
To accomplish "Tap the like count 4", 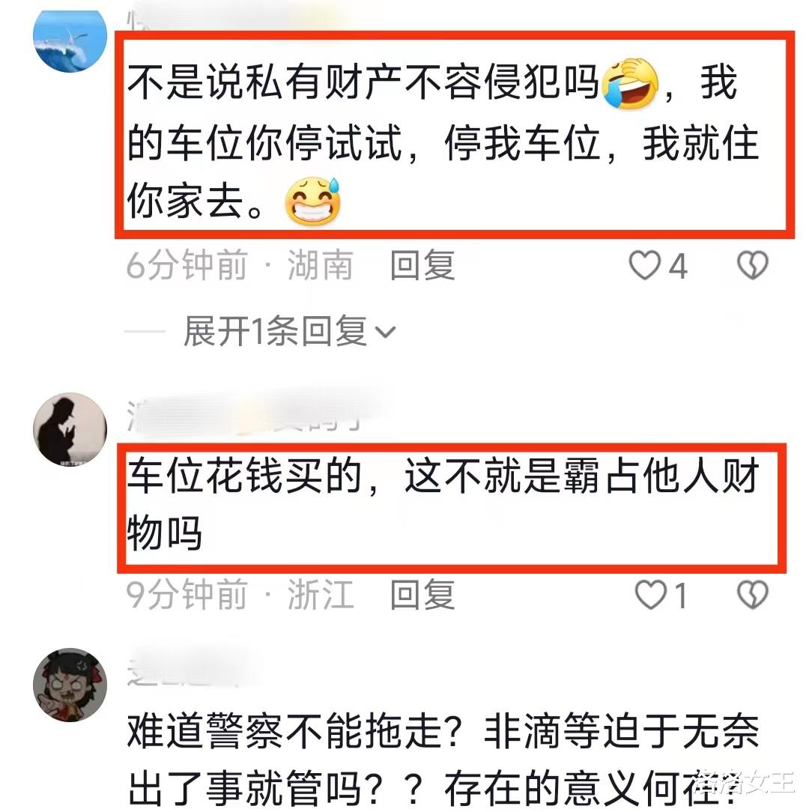I will tap(678, 266).
